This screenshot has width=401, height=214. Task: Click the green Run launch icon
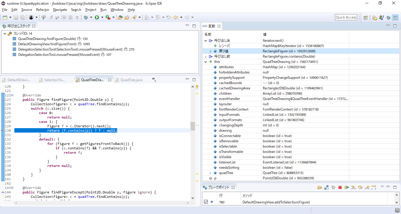97,17
